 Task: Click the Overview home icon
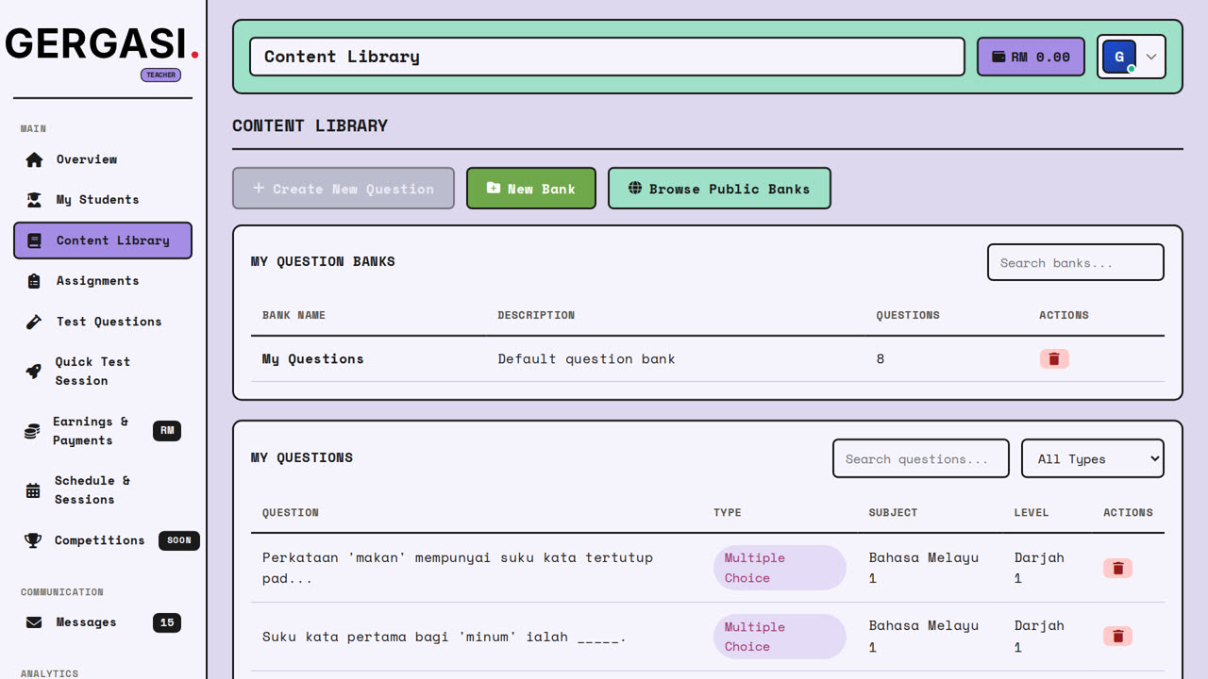[34, 159]
